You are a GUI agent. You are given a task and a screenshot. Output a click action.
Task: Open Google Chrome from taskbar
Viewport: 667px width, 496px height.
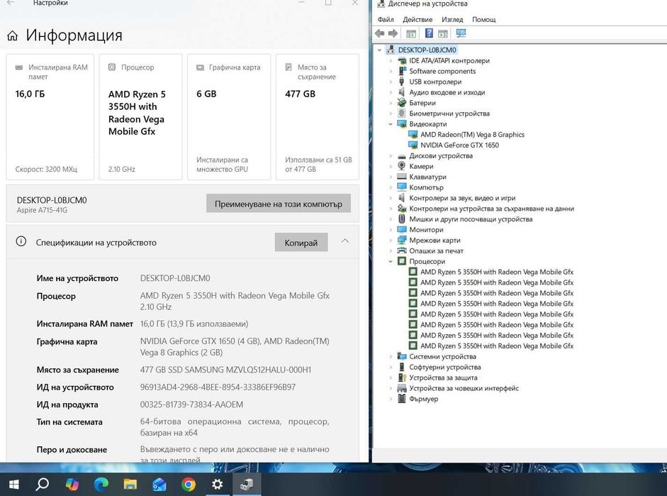[x=189, y=485]
